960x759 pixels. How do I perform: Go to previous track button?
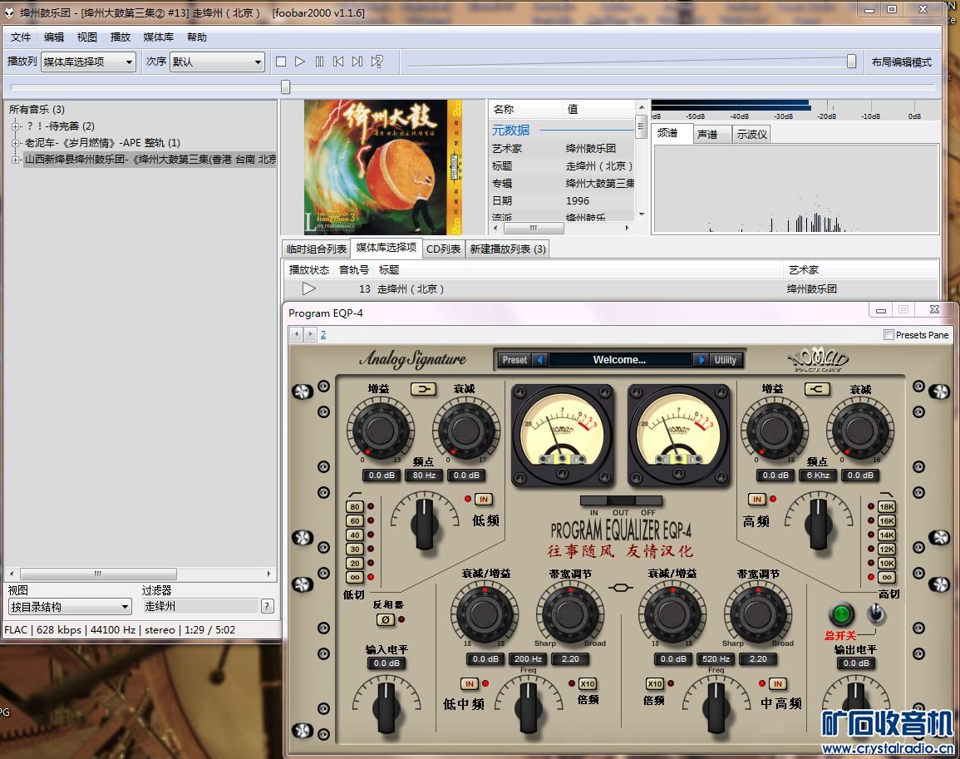(x=338, y=62)
